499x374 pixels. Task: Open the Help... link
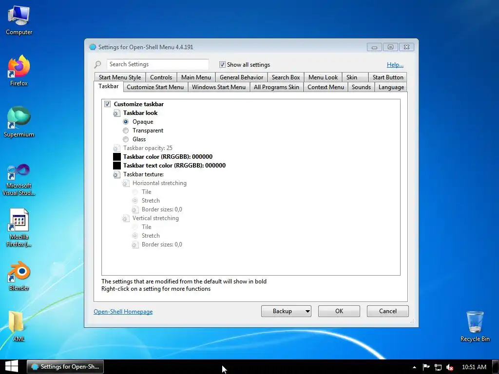395,65
